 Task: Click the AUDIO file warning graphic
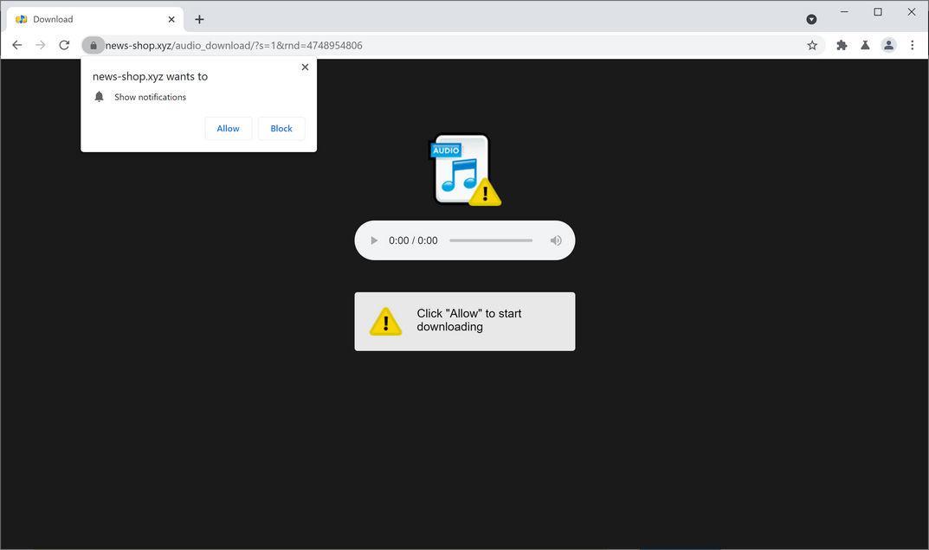[464, 169]
